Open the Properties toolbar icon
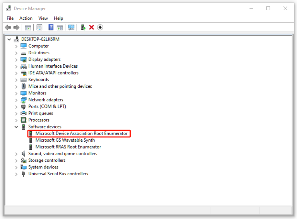This screenshot has width=297, height=219. (x=39, y=27)
